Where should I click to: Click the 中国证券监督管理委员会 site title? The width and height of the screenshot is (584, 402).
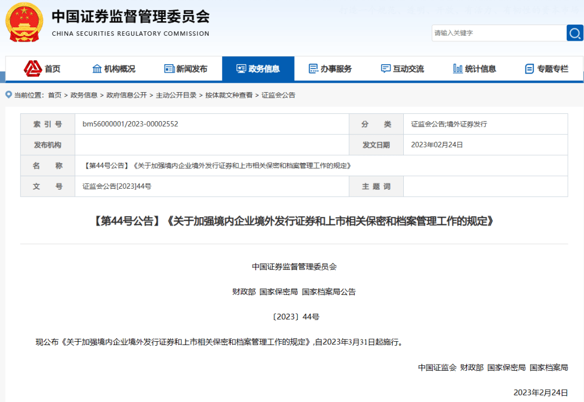click(x=131, y=16)
